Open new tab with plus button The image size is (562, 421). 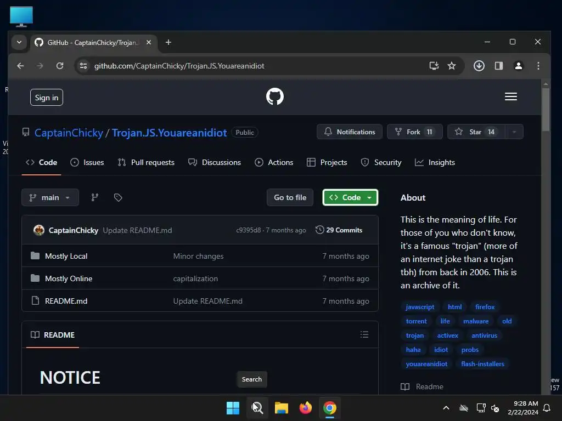(x=168, y=42)
